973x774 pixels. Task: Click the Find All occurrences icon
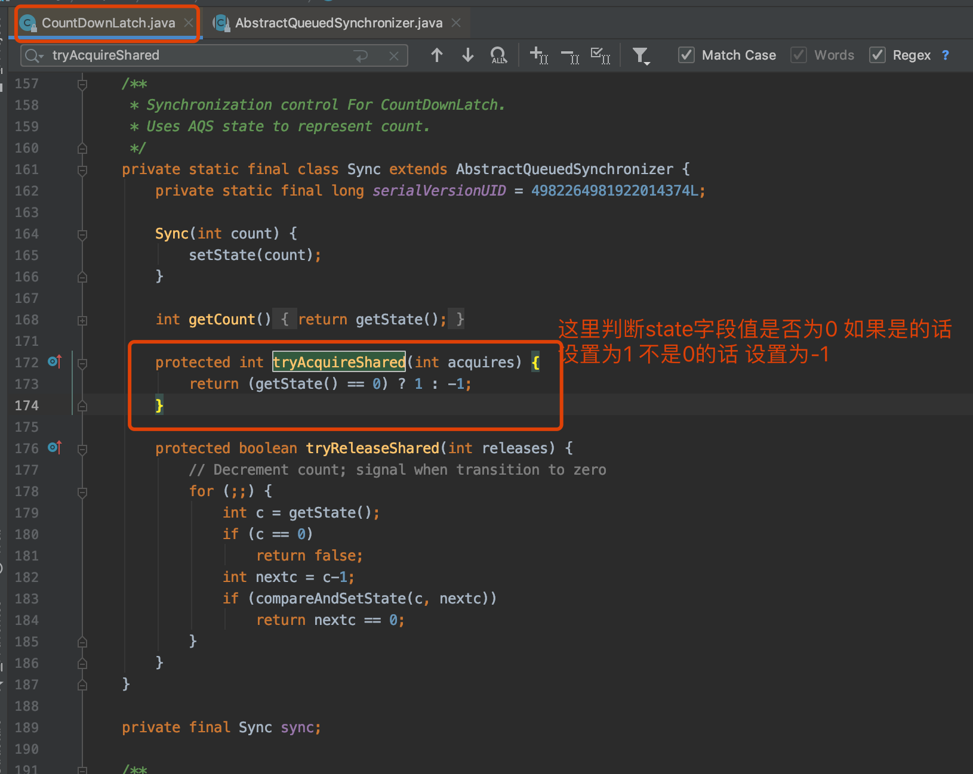pyautogui.click(x=498, y=55)
